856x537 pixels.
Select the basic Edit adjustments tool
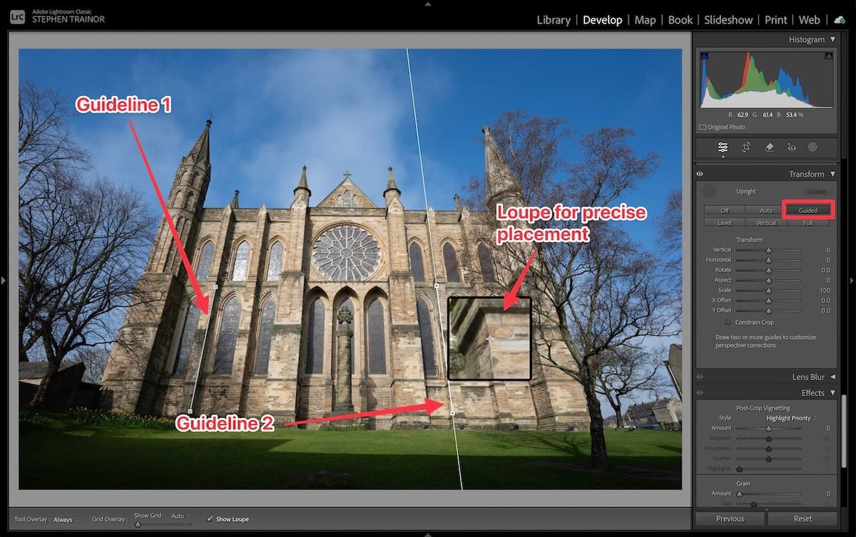[723, 147]
